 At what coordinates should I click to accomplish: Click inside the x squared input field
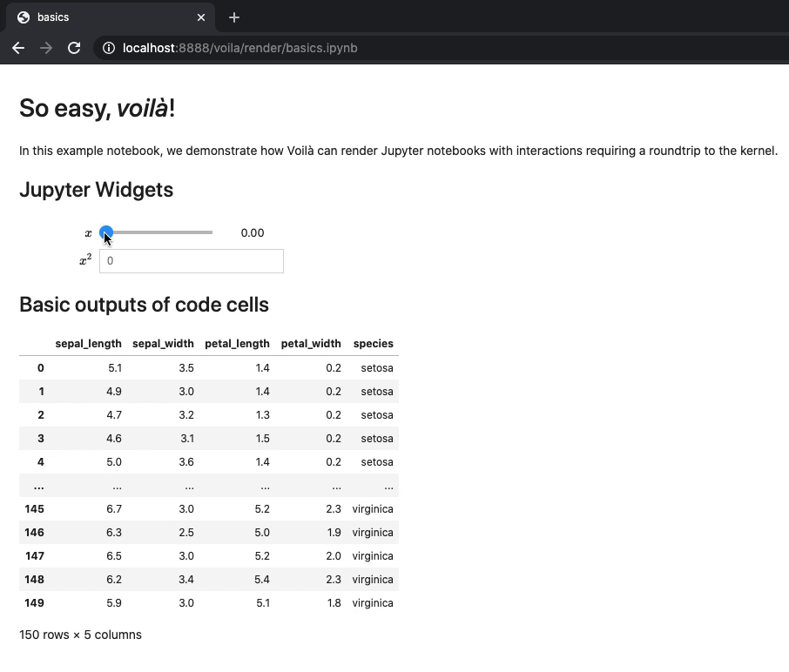191,260
